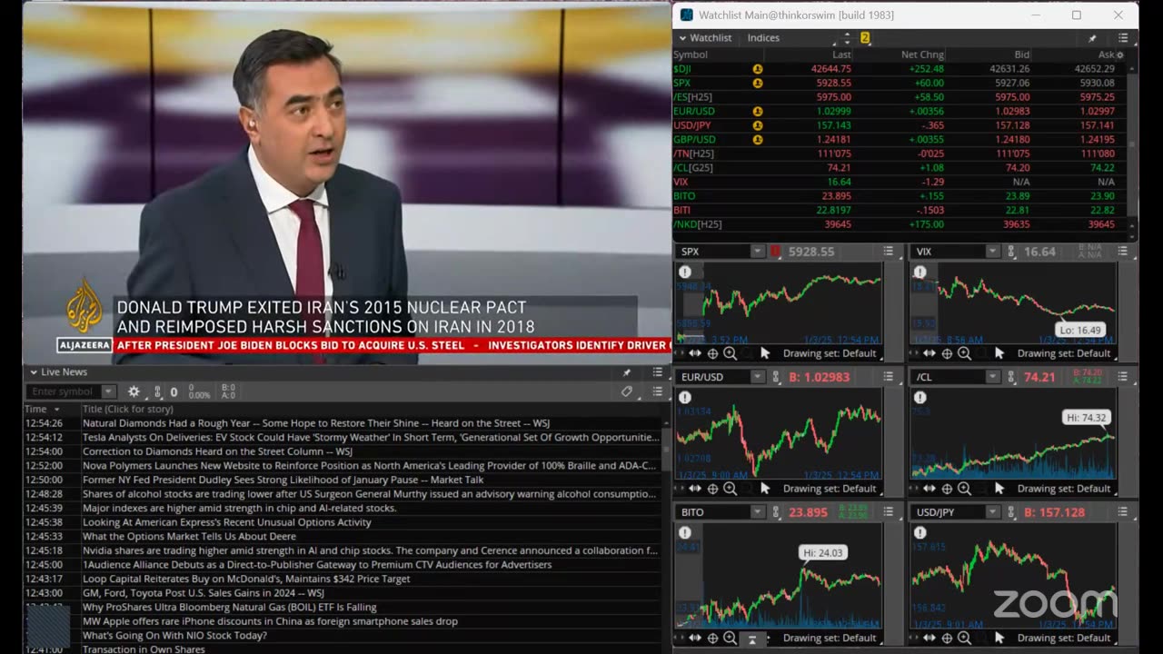Screen dimensions: 1163x654
Task: Expand the EUR/USD symbol dropdown
Action: click(x=757, y=377)
